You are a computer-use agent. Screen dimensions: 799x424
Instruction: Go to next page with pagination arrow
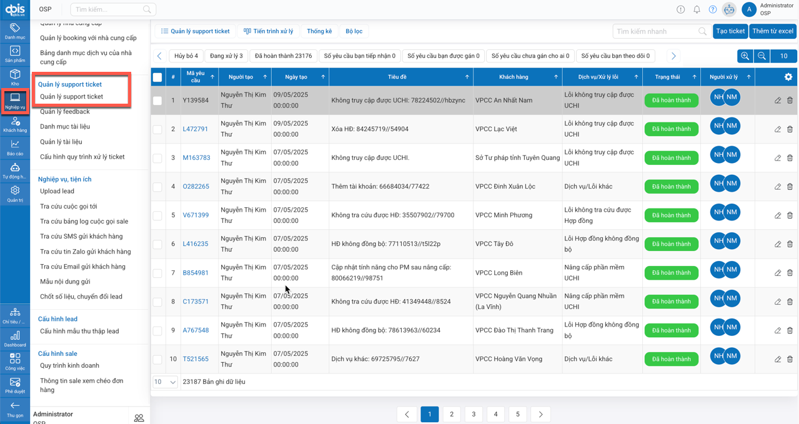(x=540, y=414)
